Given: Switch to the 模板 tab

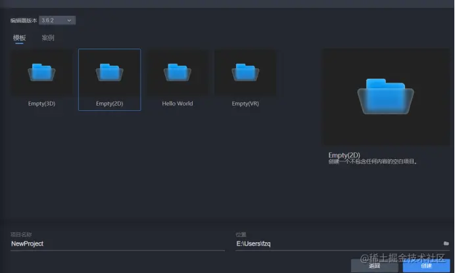Looking at the screenshot, I should tap(19, 38).
